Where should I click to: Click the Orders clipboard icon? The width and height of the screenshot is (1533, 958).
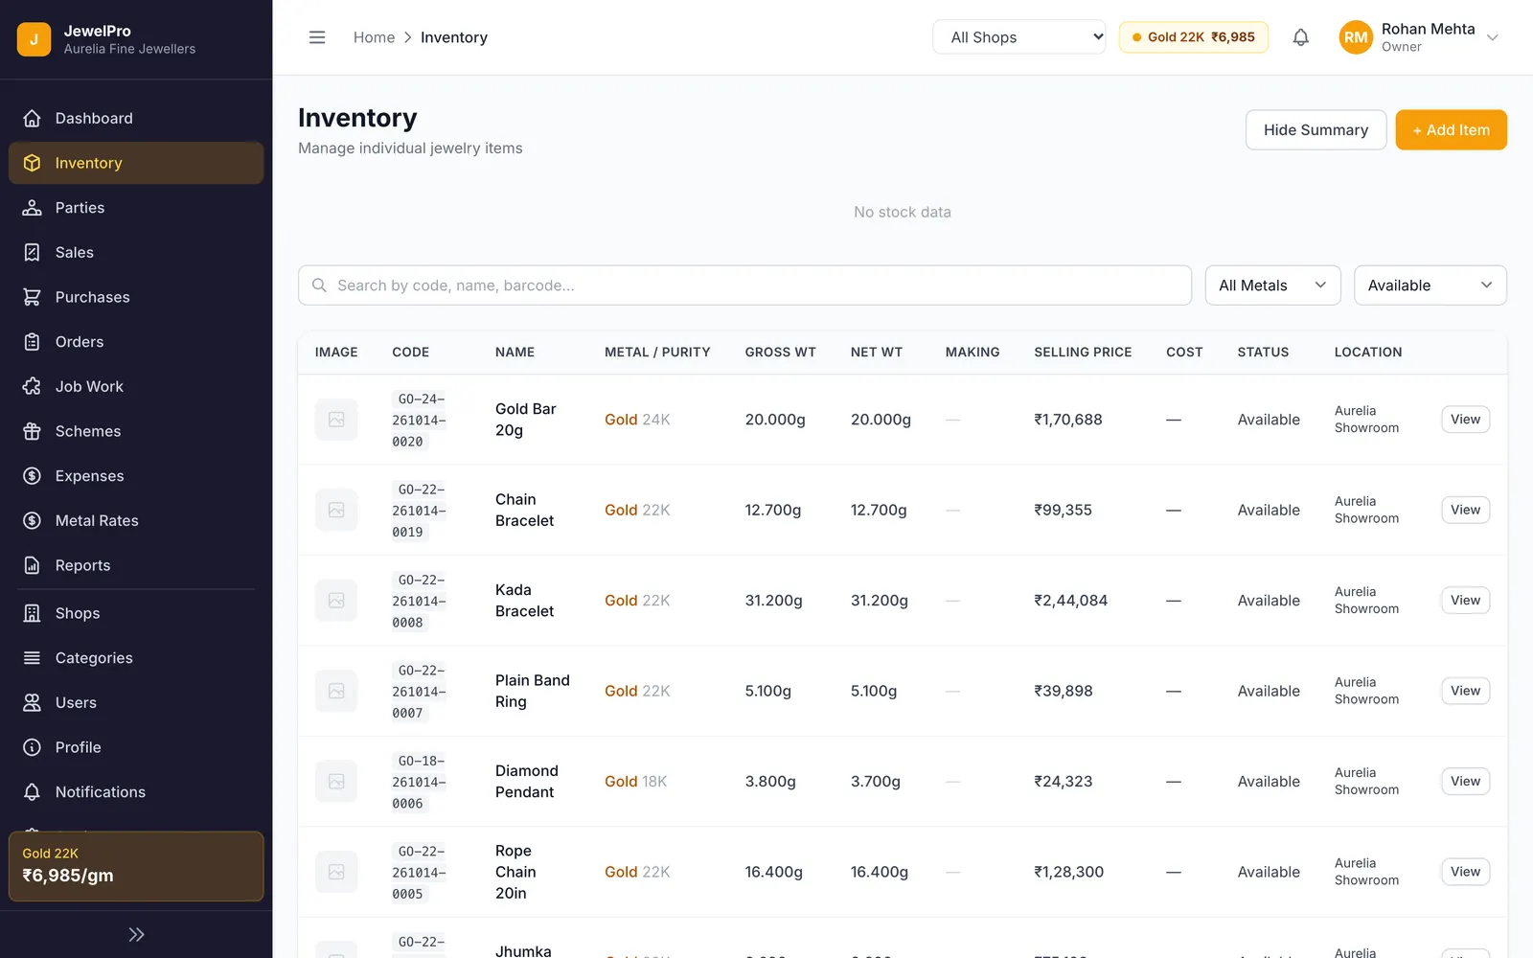[32, 342]
